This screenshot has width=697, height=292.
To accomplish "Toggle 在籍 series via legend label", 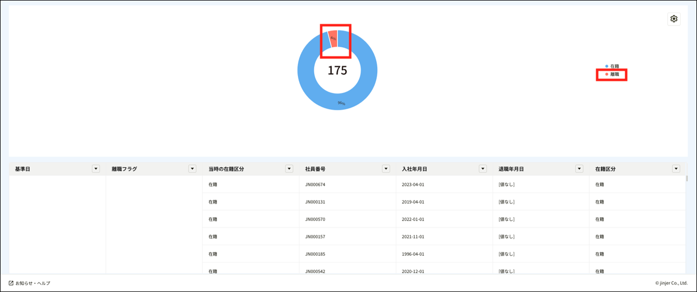I will pyautogui.click(x=614, y=66).
